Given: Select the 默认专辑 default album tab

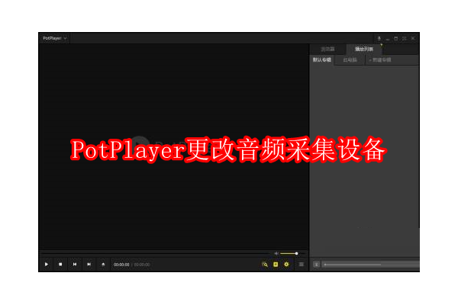Looking at the screenshot, I should [322, 59].
